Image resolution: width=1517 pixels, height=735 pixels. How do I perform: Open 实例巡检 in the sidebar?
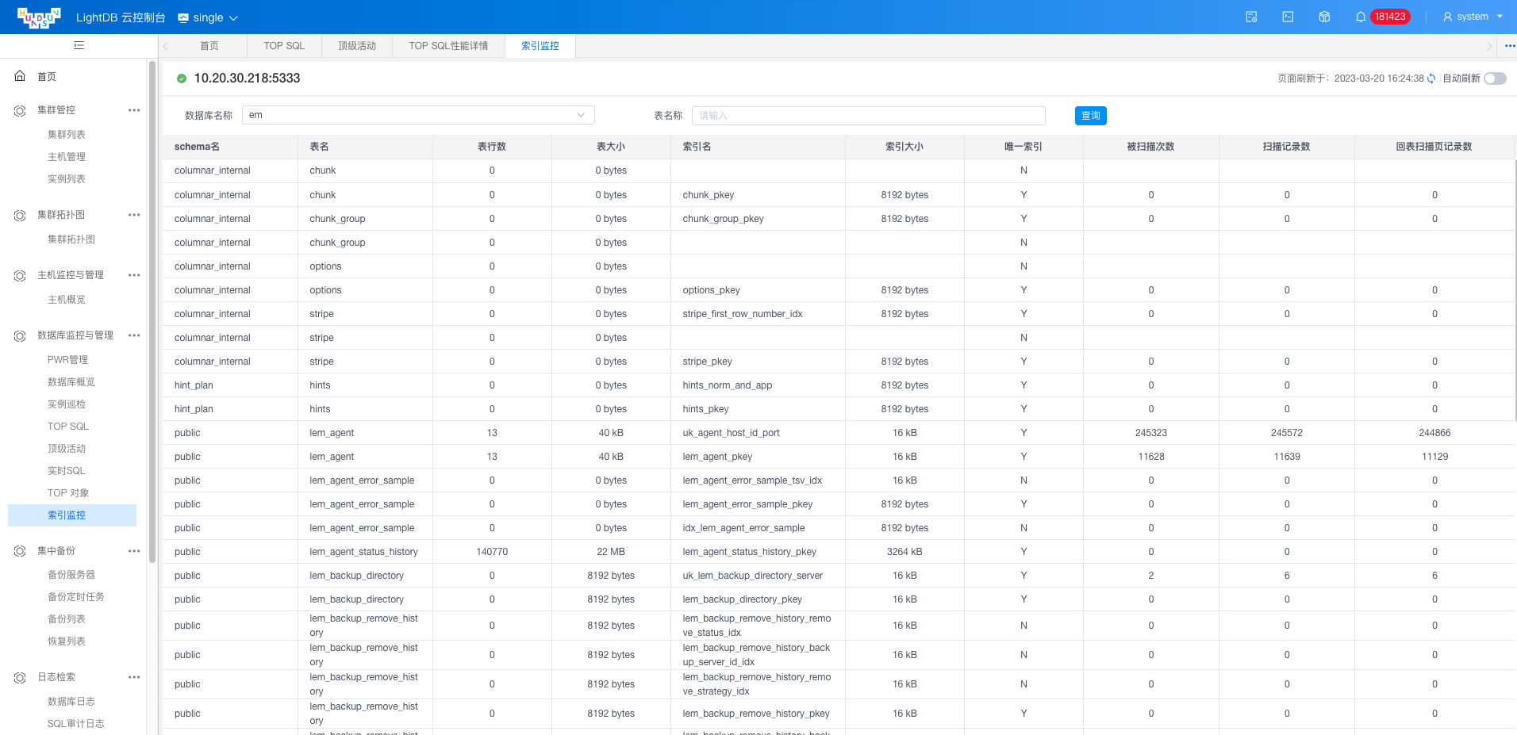pyautogui.click(x=67, y=404)
